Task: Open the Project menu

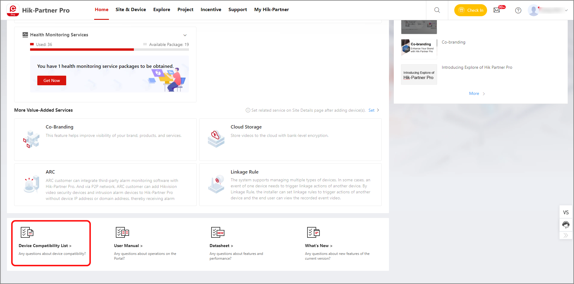Action: tap(185, 10)
